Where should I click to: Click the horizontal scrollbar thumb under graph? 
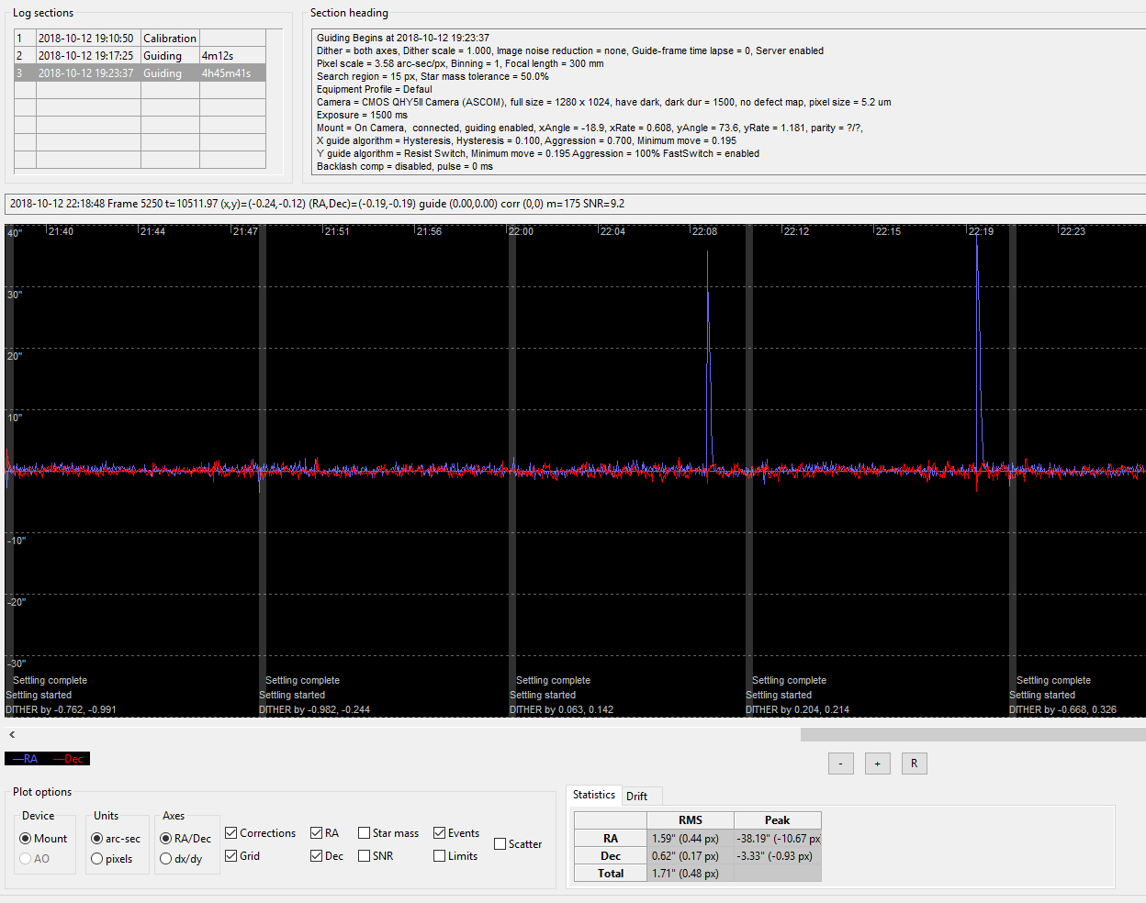(972, 734)
